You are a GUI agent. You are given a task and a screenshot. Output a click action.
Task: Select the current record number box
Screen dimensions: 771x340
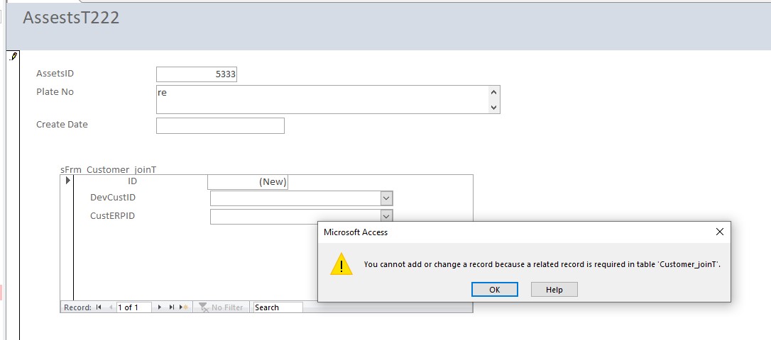(133, 307)
